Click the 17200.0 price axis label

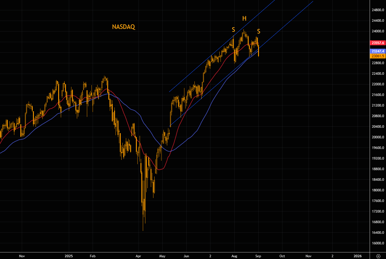tap(378, 211)
